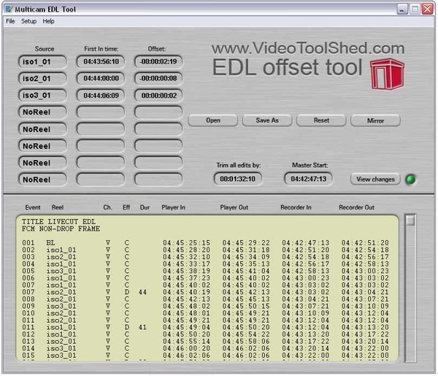The image size is (438, 376).
Task: Click the Reel column header
Action: click(x=58, y=207)
